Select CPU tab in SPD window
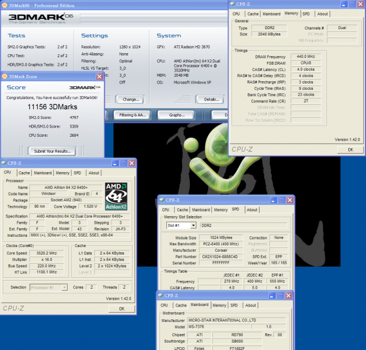The height and width of the screenshot is (350, 366). pos(165,210)
